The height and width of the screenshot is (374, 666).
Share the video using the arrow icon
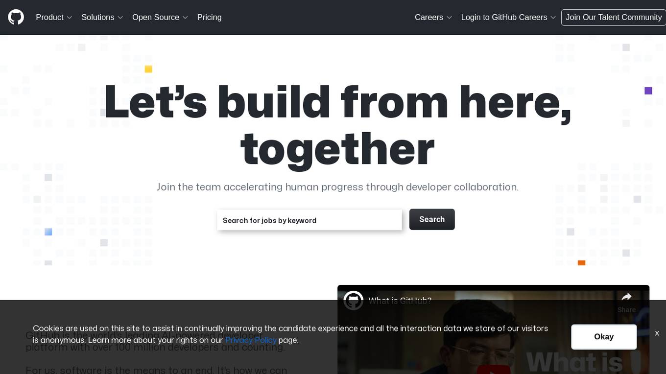626,300
